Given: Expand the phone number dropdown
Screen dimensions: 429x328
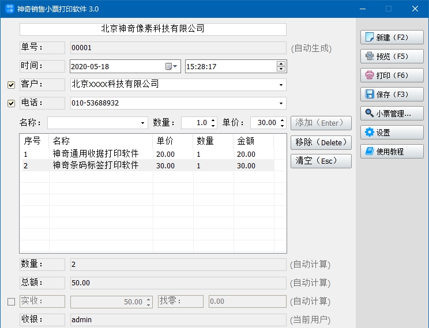Looking at the screenshot, I should [x=281, y=104].
